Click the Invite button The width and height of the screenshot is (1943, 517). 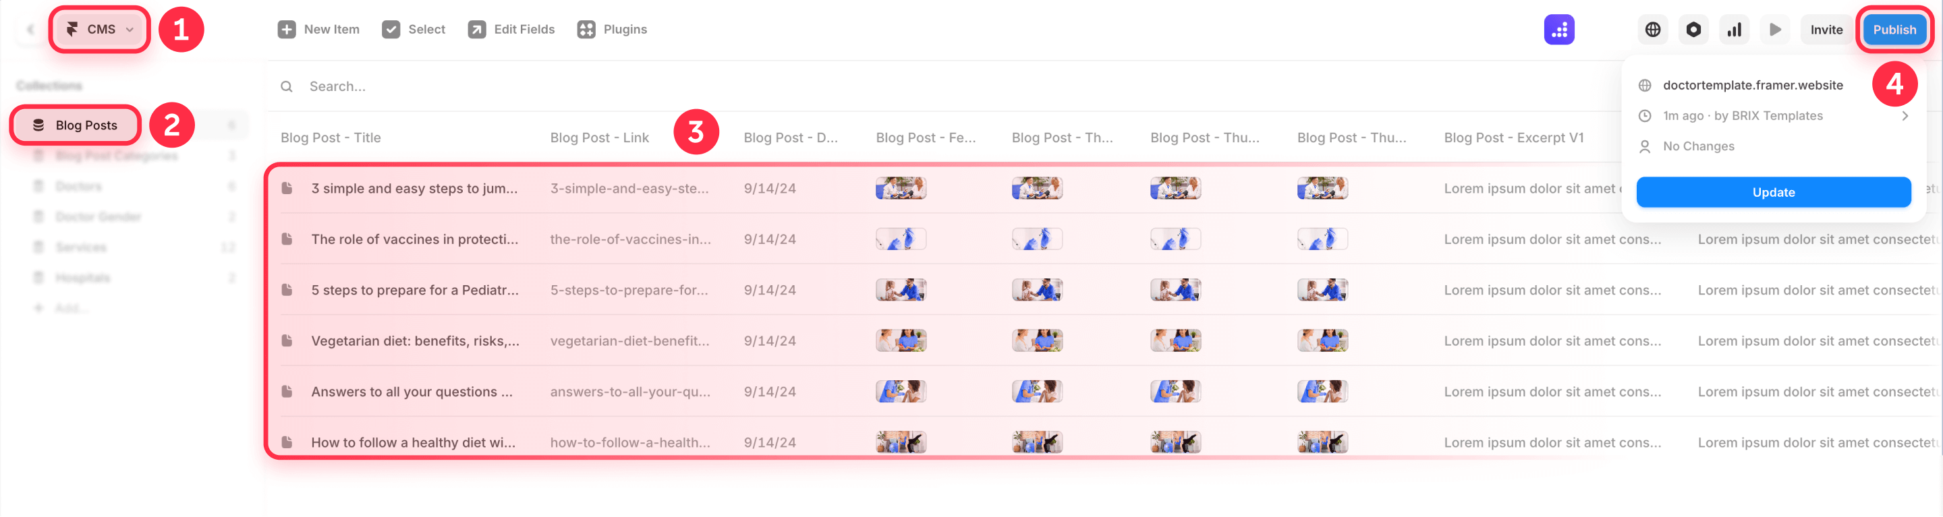pyautogui.click(x=1826, y=30)
